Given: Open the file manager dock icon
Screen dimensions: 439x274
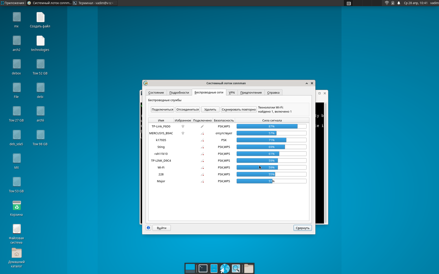Looking at the screenshot, I should click(x=214, y=268).
